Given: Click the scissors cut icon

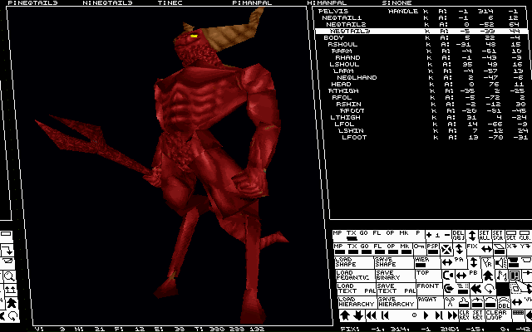Looking at the screenshot, I should (x=450, y=300).
